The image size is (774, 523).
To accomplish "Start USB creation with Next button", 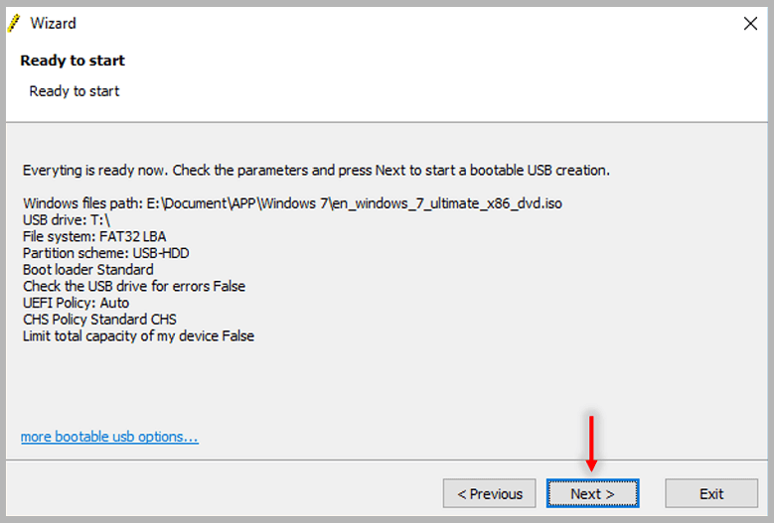I will [592, 493].
